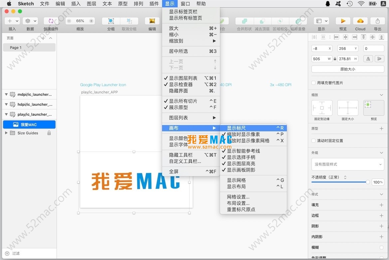Open the 文件 menu in the menu bar
Screen dimensions: 389x260
pos(45,3)
